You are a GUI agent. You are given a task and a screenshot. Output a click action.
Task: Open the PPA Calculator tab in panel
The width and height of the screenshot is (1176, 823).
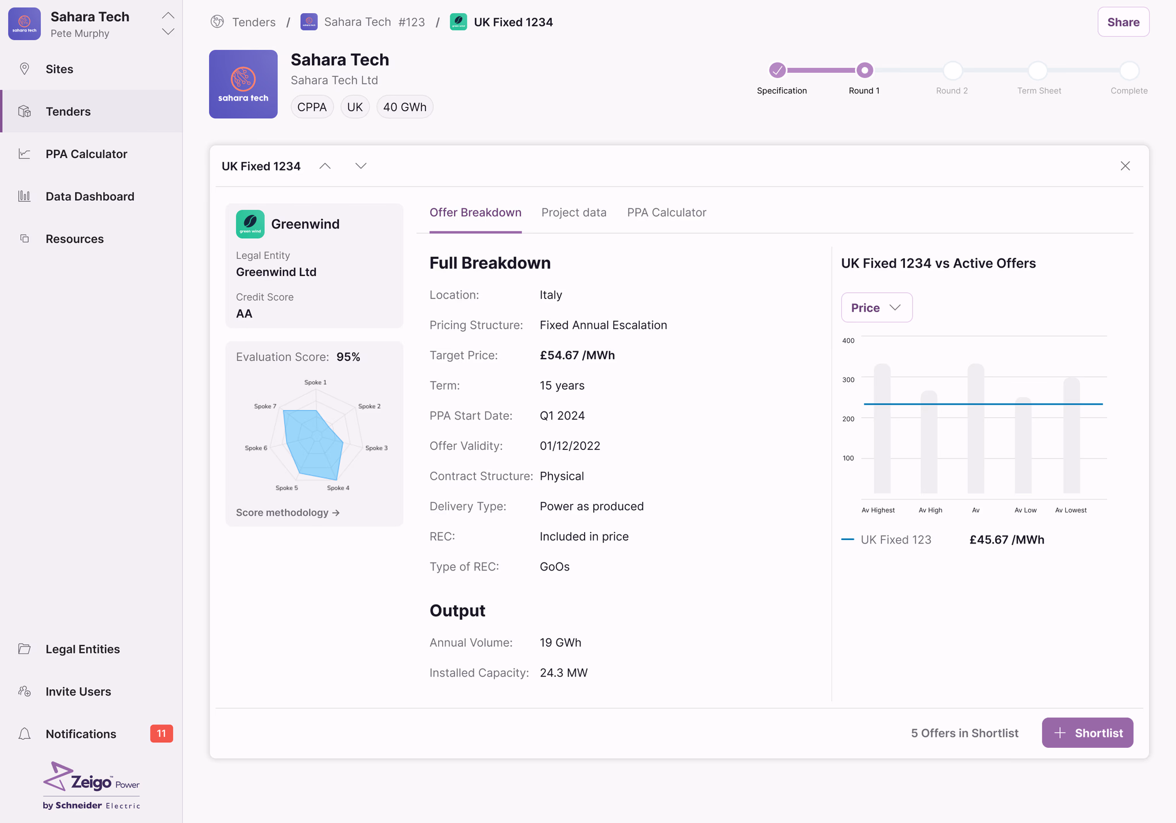[x=667, y=212]
